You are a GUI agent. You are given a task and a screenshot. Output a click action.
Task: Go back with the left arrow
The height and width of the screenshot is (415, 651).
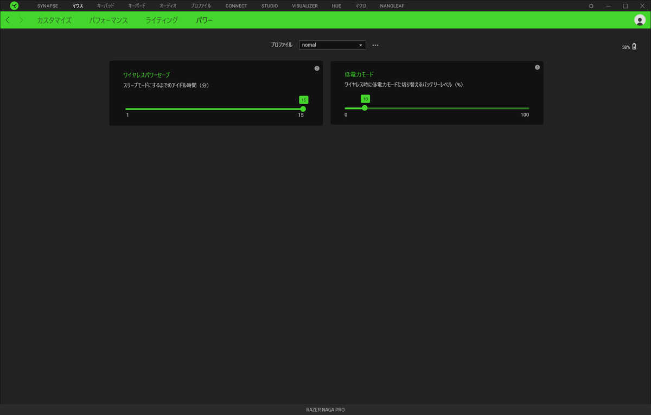coord(7,20)
